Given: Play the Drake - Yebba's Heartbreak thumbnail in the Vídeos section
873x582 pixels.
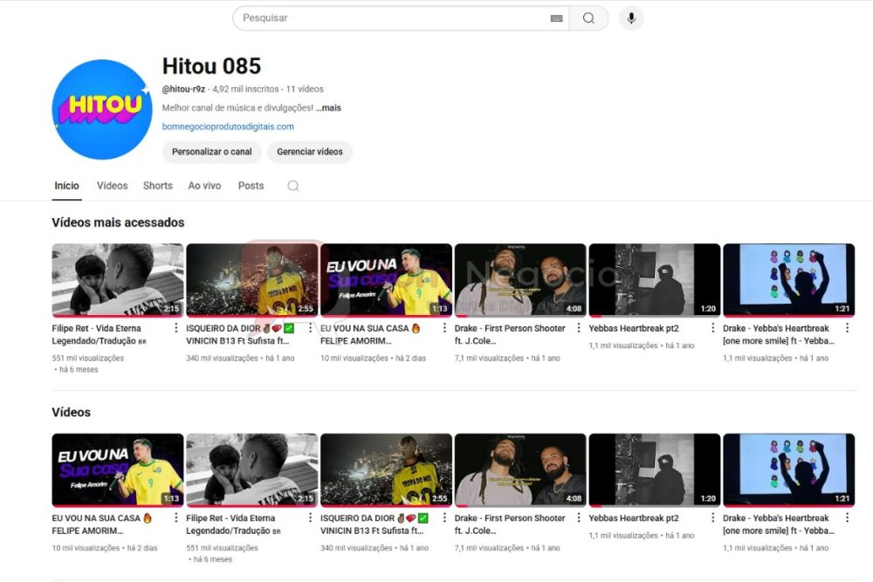Looking at the screenshot, I should (x=788, y=470).
